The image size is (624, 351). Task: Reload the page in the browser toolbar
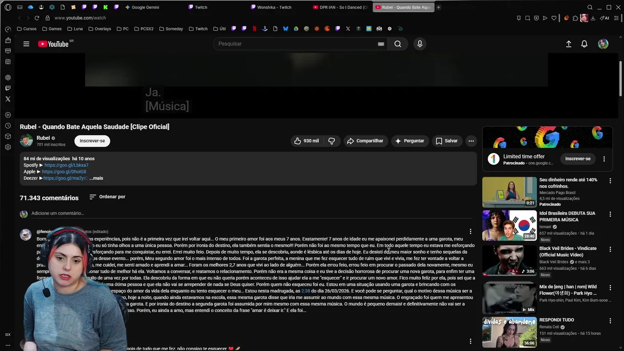pyautogui.click(x=37, y=18)
